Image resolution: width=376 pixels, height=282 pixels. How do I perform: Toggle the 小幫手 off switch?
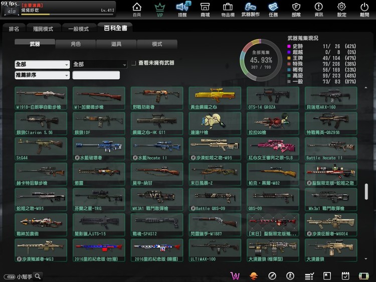9,276
